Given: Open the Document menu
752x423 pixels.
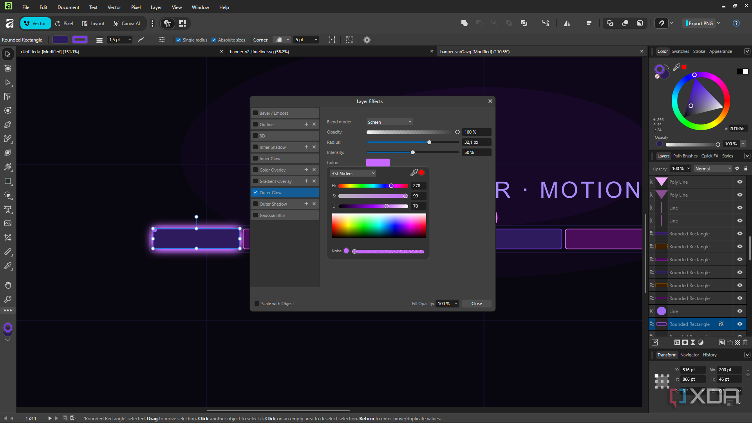Looking at the screenshot, I should pos(68,7).
